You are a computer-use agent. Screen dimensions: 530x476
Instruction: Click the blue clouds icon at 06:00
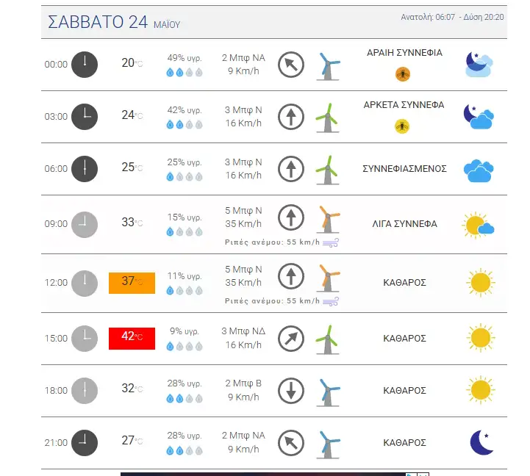pos(479,170)
